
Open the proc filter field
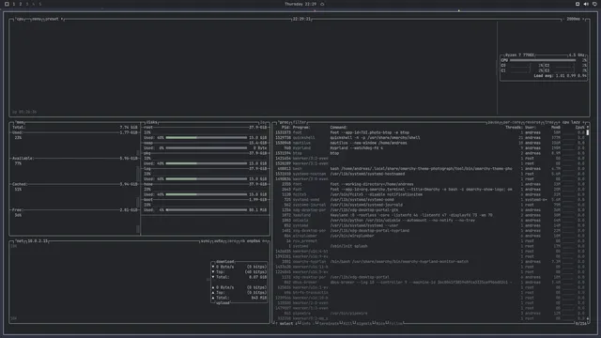tap(299, 122)
